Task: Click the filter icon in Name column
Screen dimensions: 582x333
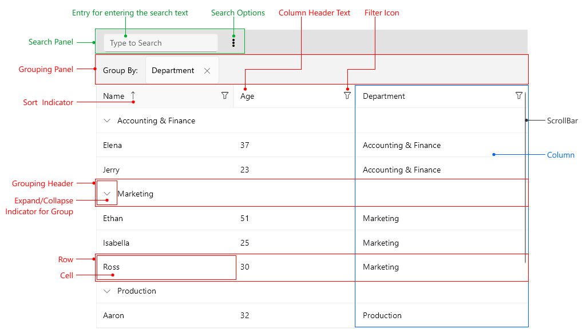Action: pyautogui.click(x=225, y=96)
